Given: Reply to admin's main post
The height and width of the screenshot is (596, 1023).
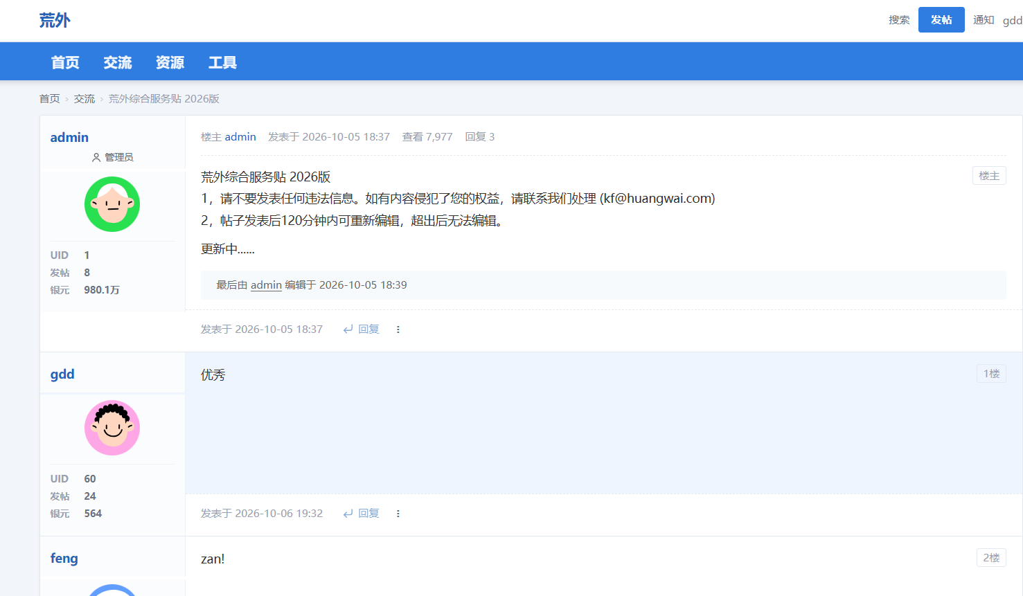Looking at the screenshot, I should 362,329.
